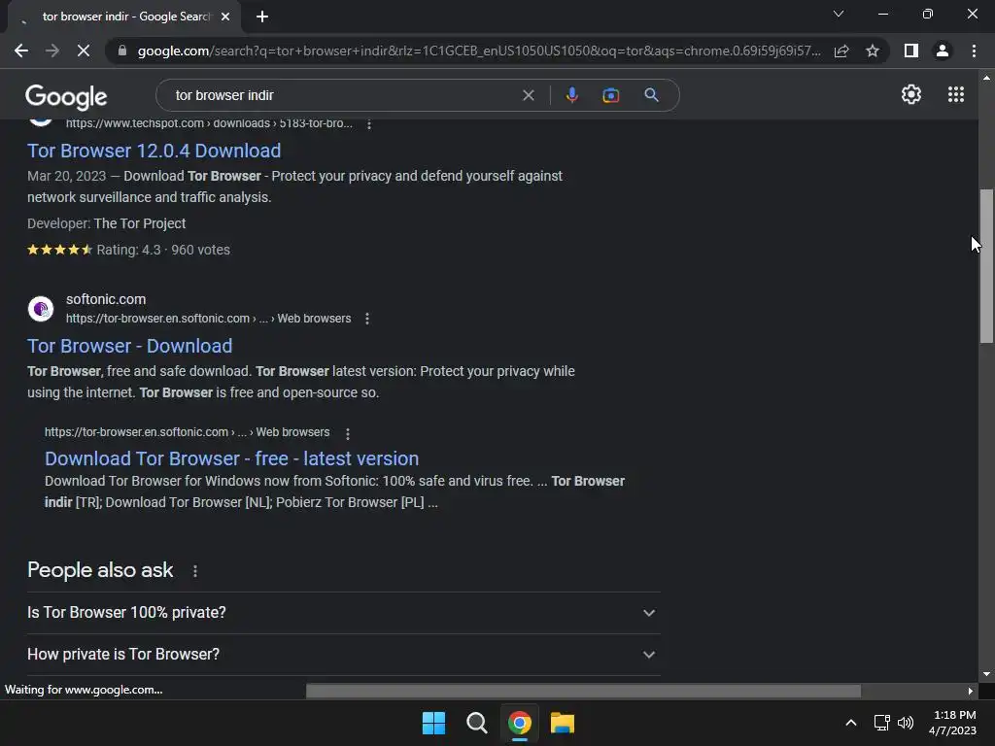Click the Chrome address bar URL
Viewport: 995px width, 746px height.
point(479,51)
